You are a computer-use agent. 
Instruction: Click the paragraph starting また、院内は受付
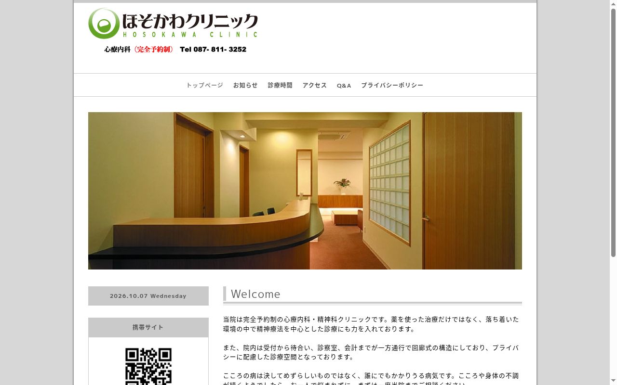371,352
